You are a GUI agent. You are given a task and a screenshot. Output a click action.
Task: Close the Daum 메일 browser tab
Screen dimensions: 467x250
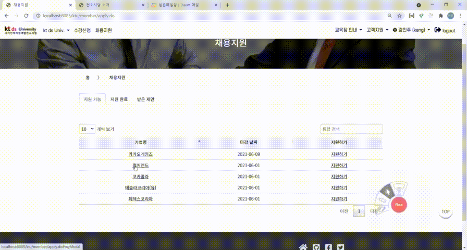(x=217, y=5)
